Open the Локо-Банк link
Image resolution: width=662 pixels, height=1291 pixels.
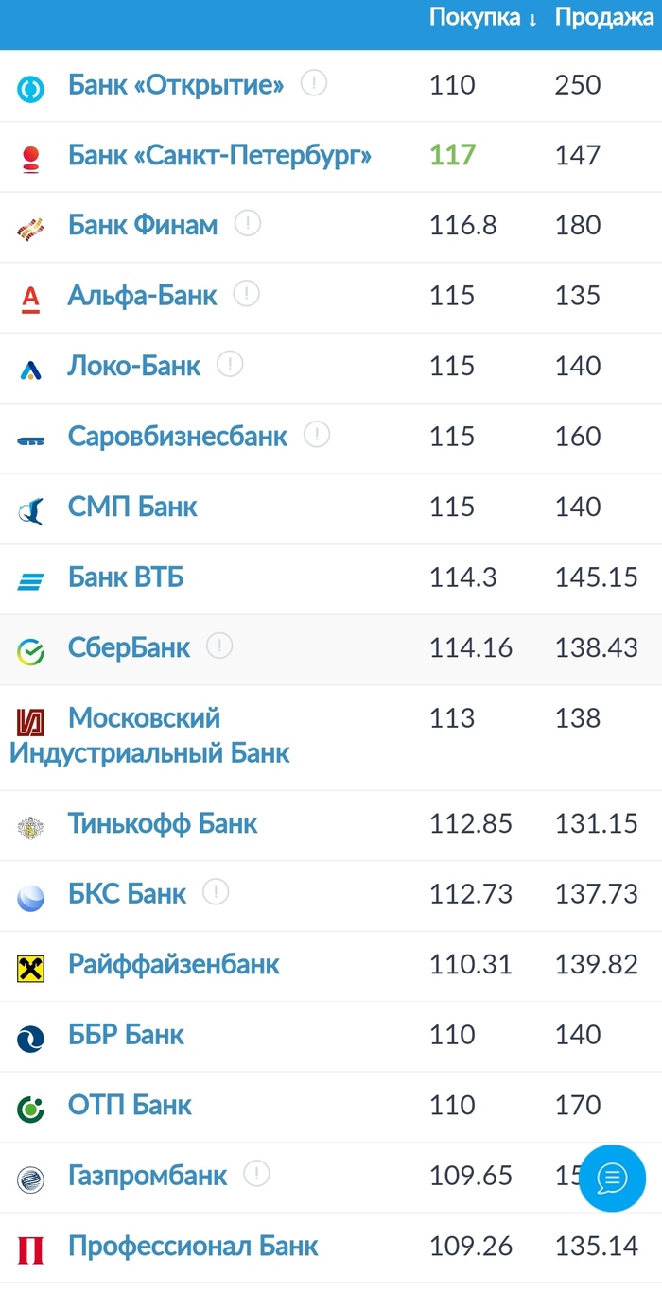pos(133,366)
